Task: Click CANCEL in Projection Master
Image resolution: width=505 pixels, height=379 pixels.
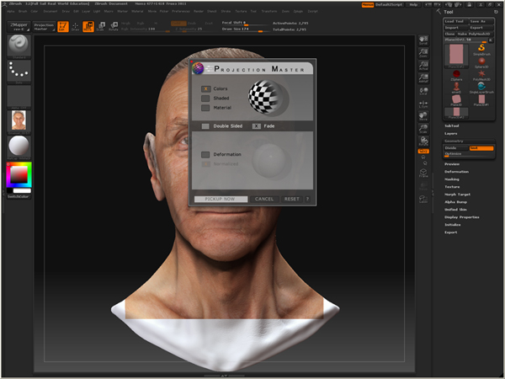Action: point(264,199)
